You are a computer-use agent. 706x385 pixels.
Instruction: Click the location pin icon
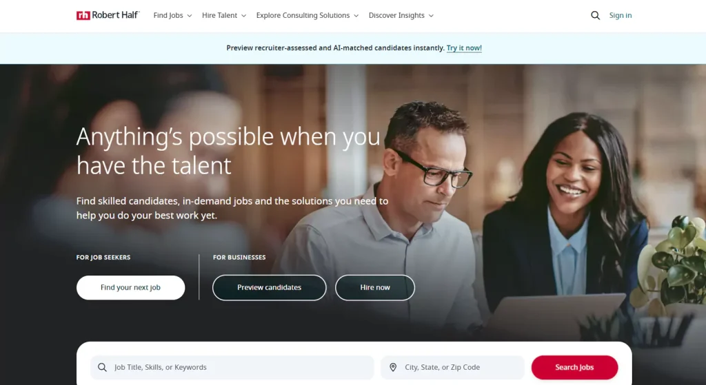pyautogui.click(x=393, y=368)
